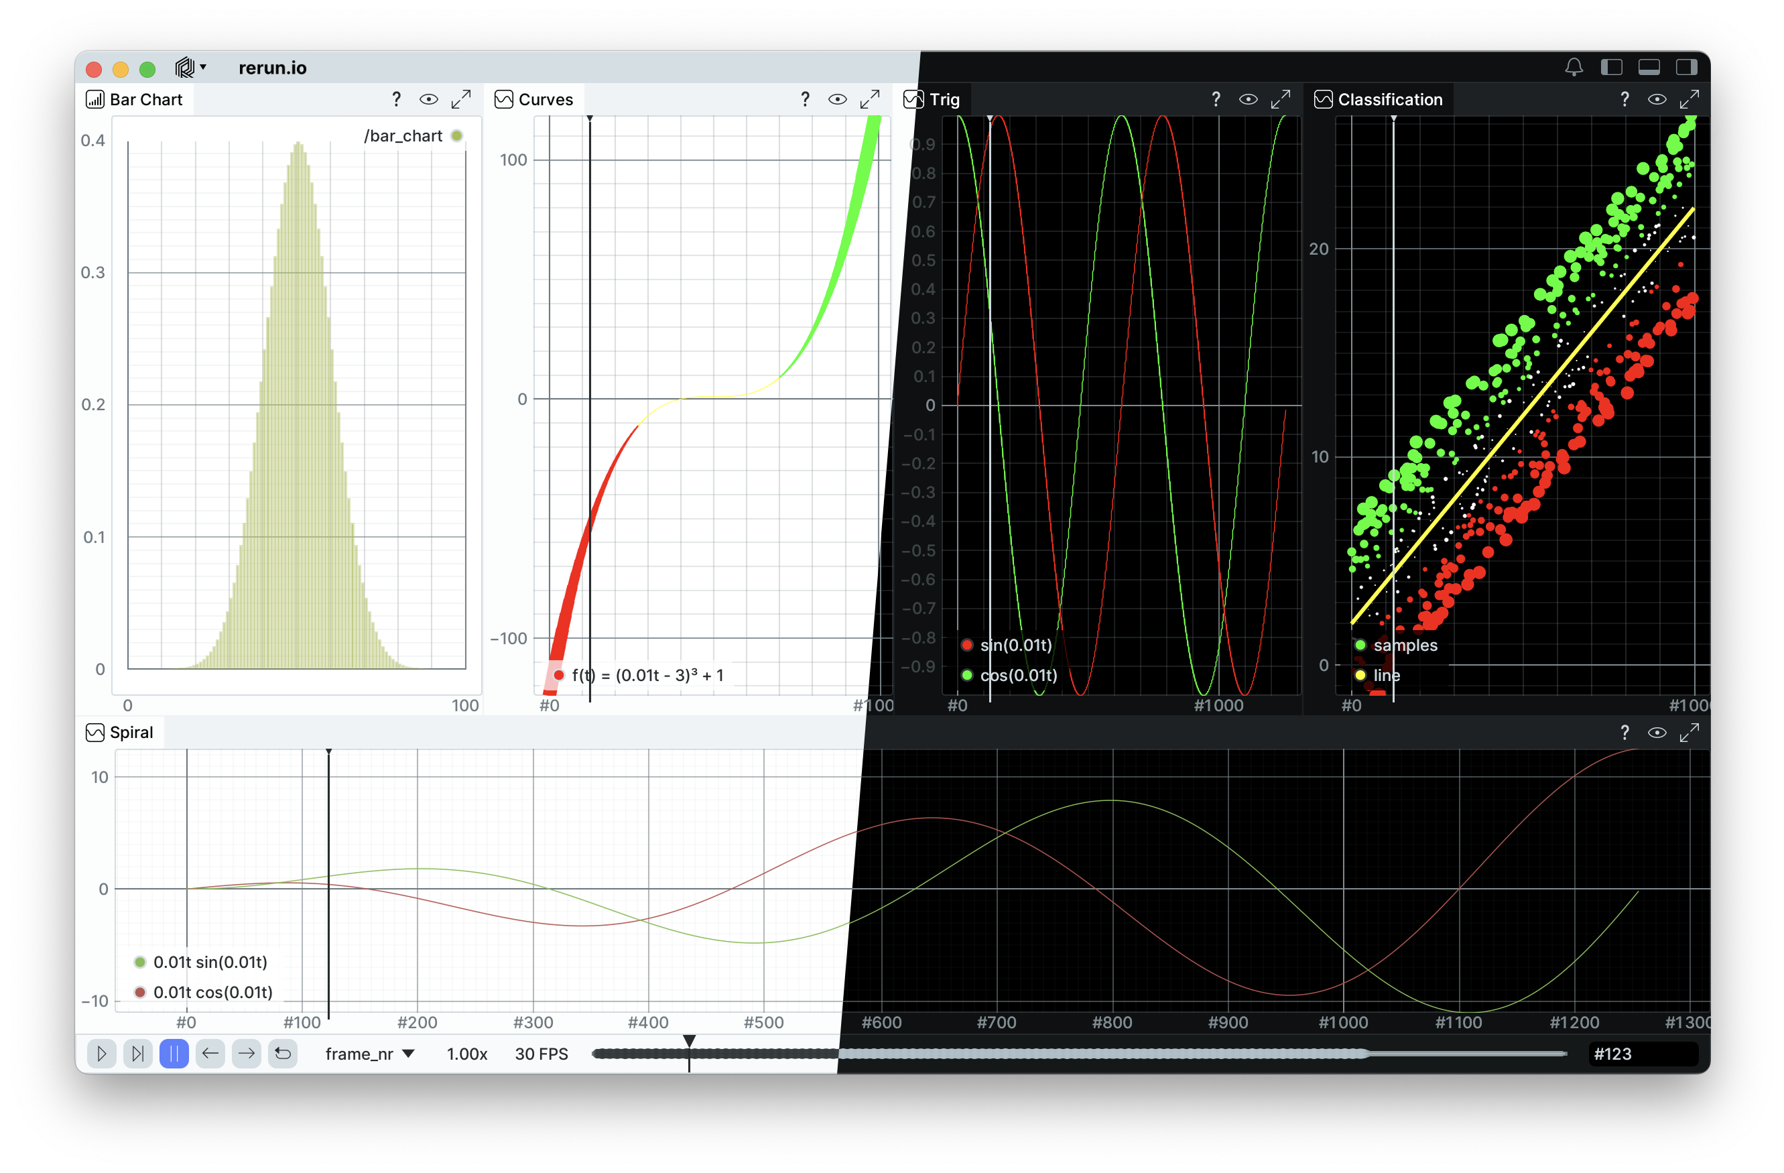
Task: Change the 1.00x playback speed
Action: 467,1054
